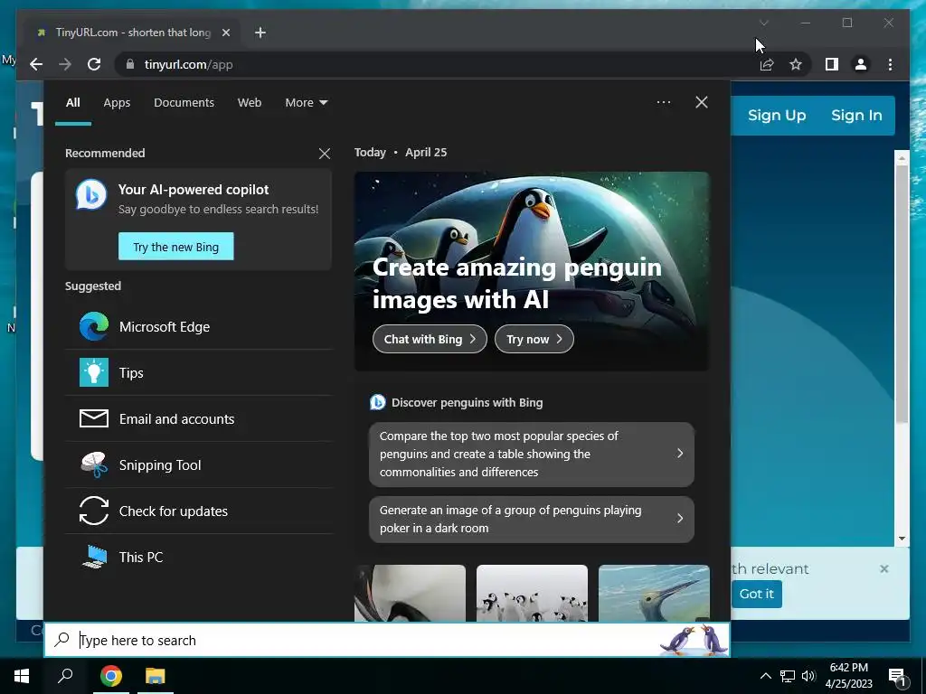Click the Try now button
This screenshot has height=694, width=926.
tap(534, 340)
